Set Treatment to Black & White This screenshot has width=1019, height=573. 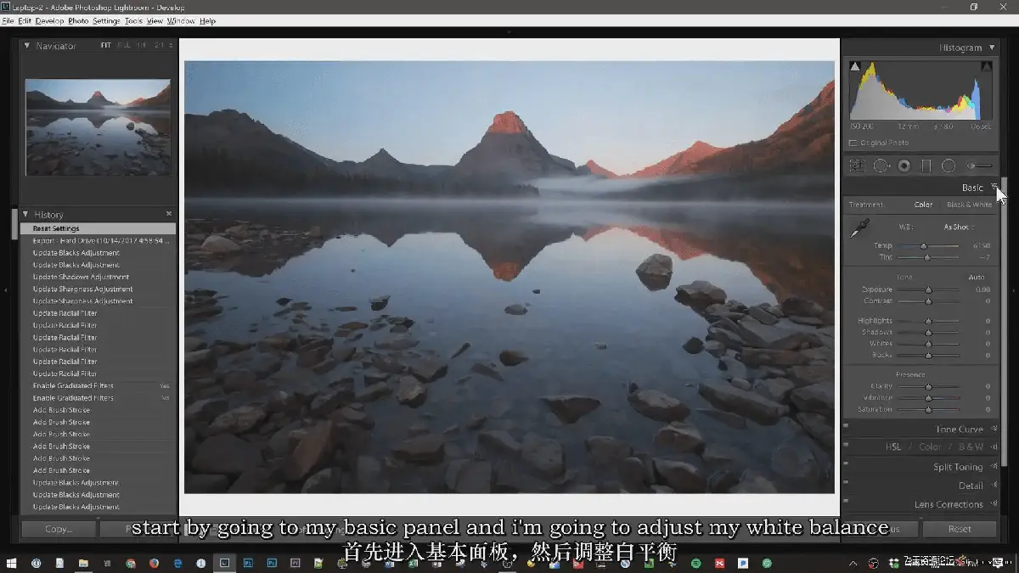click(x=969, y=205)
